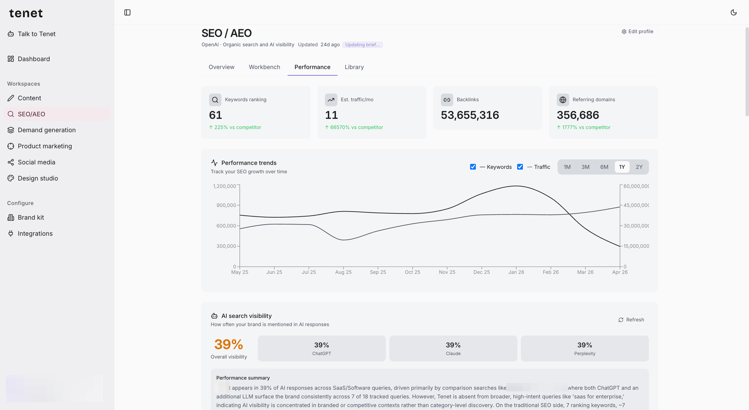Screen dimensions: 749x410
Task: Click the 39% Overall visibility figure
Action: tap(228, 344)
